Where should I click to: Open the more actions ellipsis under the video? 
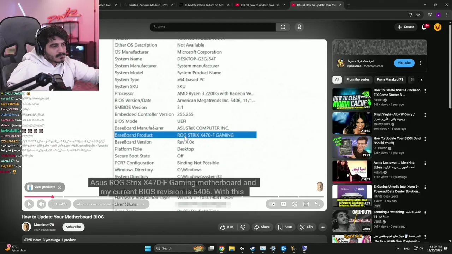(x=322, y=227)
